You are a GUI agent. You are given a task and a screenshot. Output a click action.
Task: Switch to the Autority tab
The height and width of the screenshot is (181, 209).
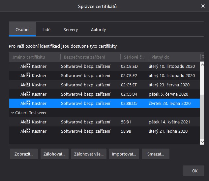98,29
